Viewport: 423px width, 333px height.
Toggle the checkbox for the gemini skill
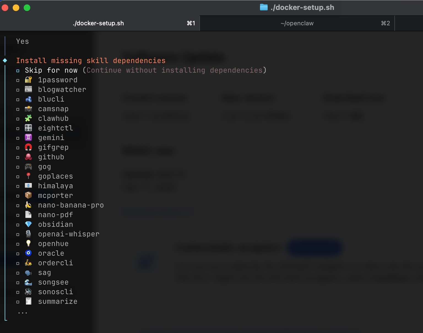point(18,138)
